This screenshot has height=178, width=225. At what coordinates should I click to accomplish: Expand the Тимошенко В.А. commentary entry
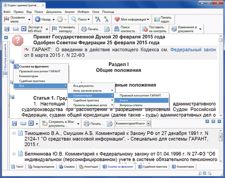(14, 133)
